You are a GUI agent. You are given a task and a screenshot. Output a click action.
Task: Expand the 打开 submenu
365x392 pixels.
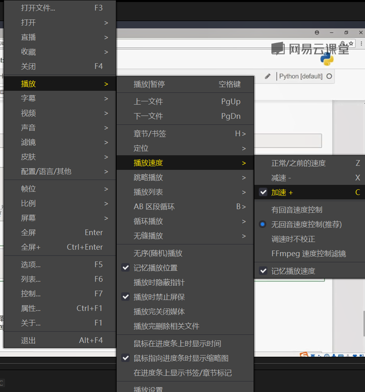60,23
